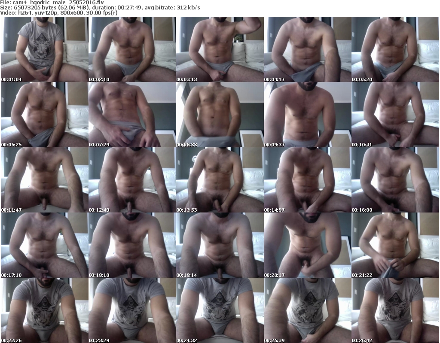Select the frame at 00:21:22
The width and height of the screenshot is (440, 343).
(x=395, y=245)
